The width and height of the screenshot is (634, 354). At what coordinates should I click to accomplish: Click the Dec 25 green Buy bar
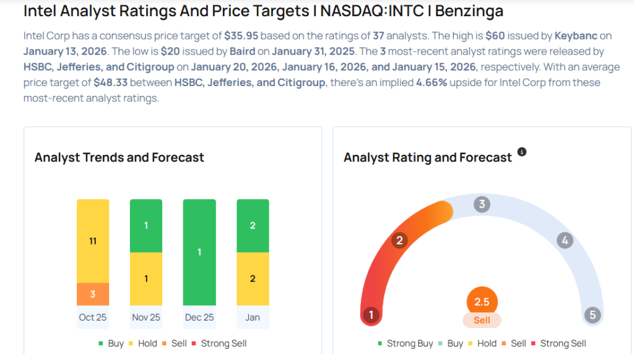[199, 252]
